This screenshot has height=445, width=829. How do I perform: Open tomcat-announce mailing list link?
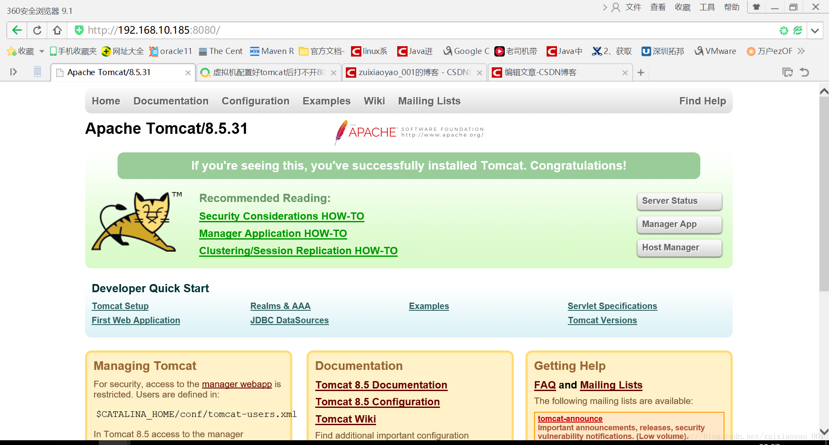pos(570,419)
